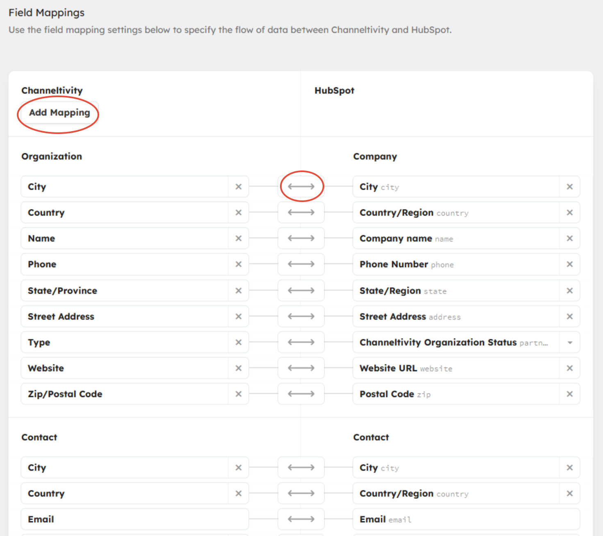Viewport: 603px width, 536px height.
Task: Remove Organization City field mapping
Action: pyautogui.click(x=239, y=187)
